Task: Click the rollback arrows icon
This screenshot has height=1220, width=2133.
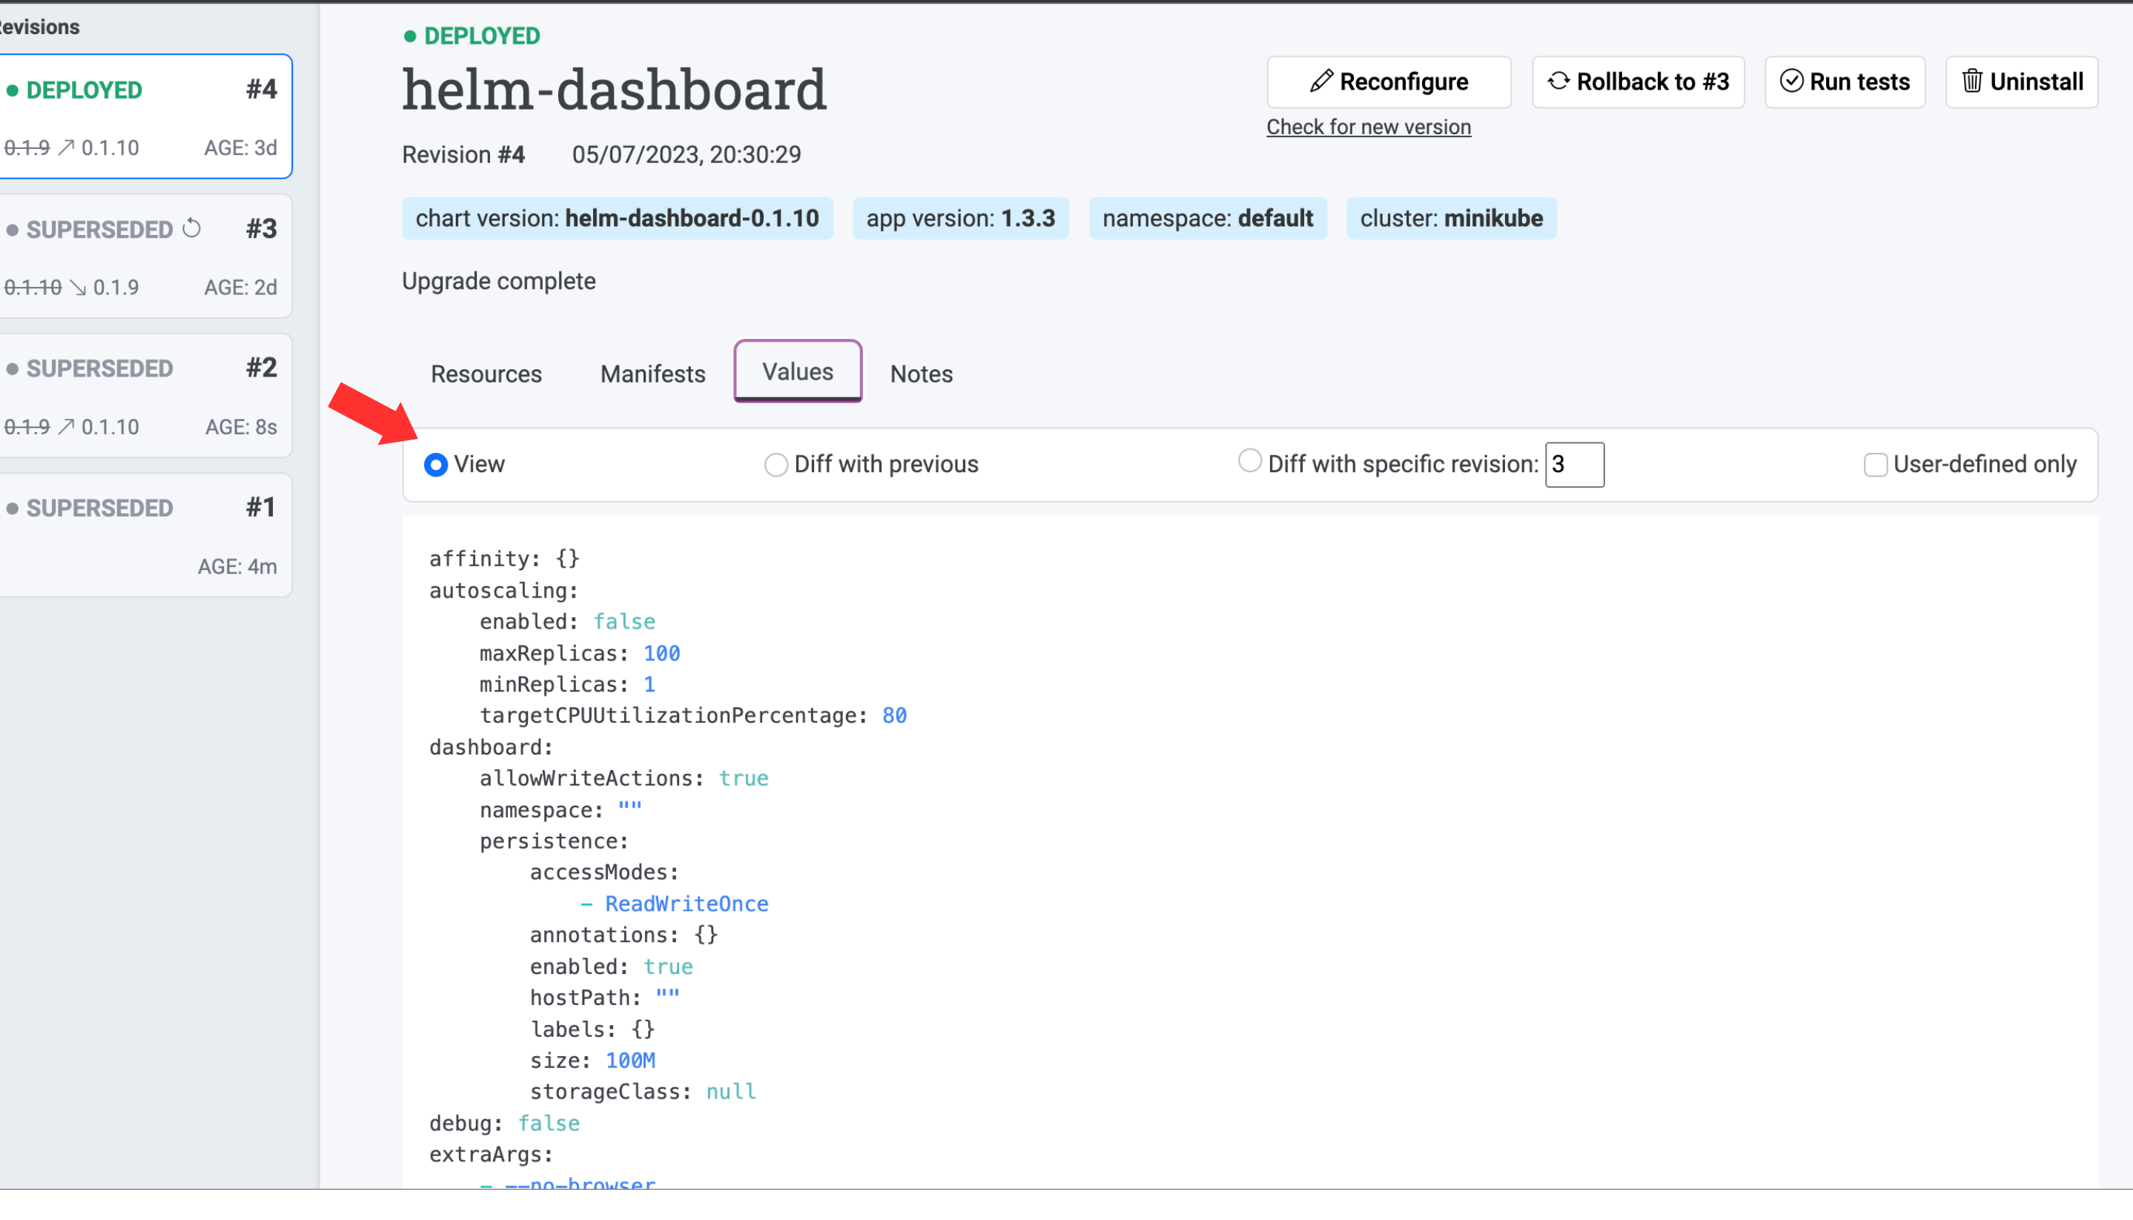Action: tap(1558, 82)
